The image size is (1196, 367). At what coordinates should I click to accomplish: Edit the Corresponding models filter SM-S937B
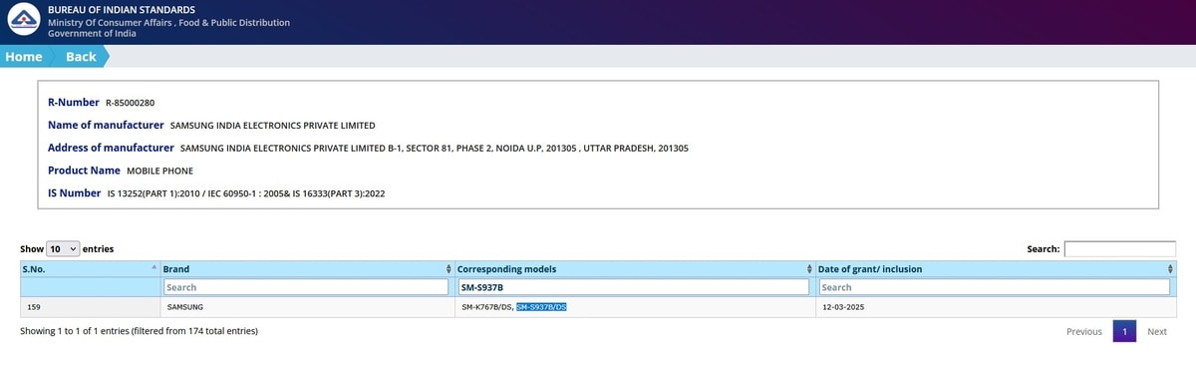pos(633,287)
